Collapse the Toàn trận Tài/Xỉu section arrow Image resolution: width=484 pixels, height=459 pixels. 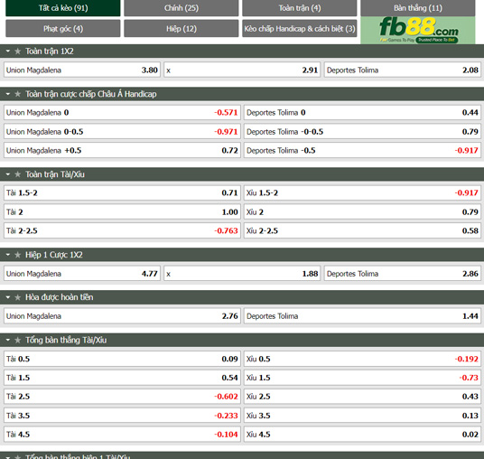[x=8, y=174]
